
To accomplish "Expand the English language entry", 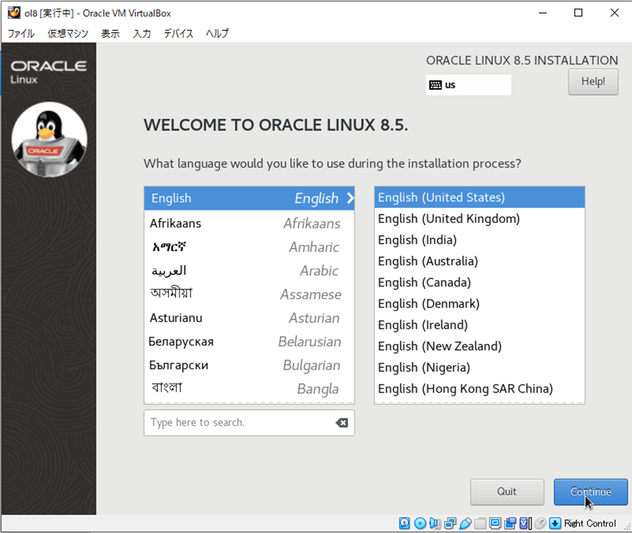I will 351,198.
